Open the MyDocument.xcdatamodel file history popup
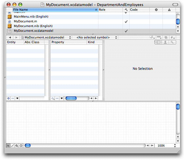This screenshot has width=185, height=161. [x=46, y=38]
